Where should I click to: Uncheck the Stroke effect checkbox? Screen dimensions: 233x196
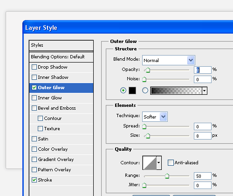coord(34,180)
